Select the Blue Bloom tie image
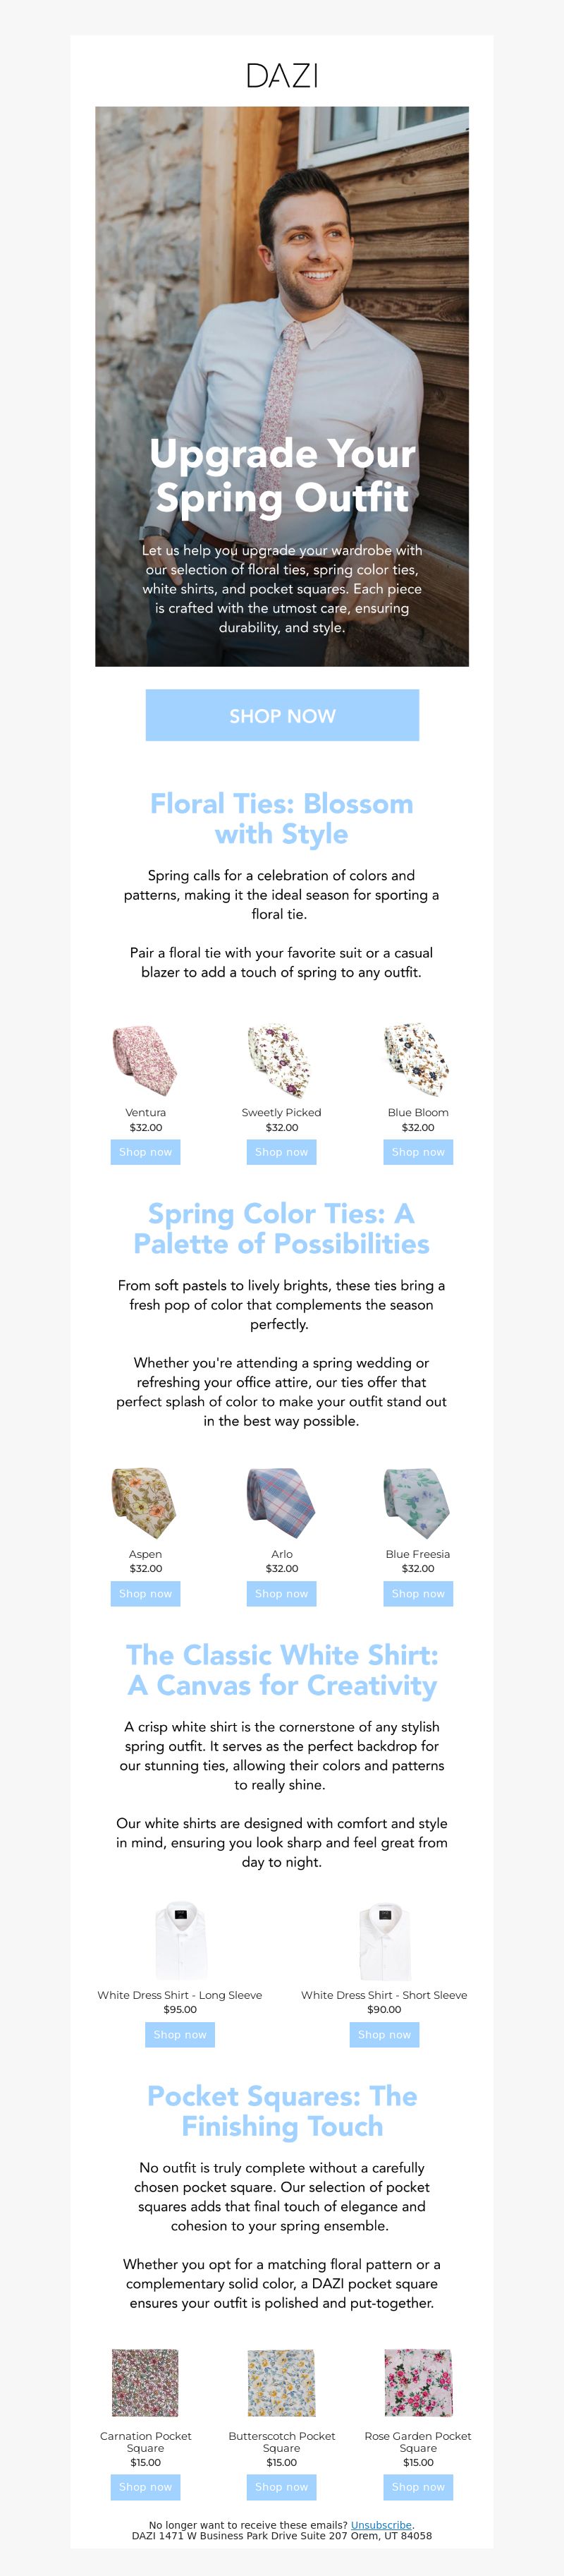The height and width of the screenshot is (2576, 564). [x=418, y=1060]
